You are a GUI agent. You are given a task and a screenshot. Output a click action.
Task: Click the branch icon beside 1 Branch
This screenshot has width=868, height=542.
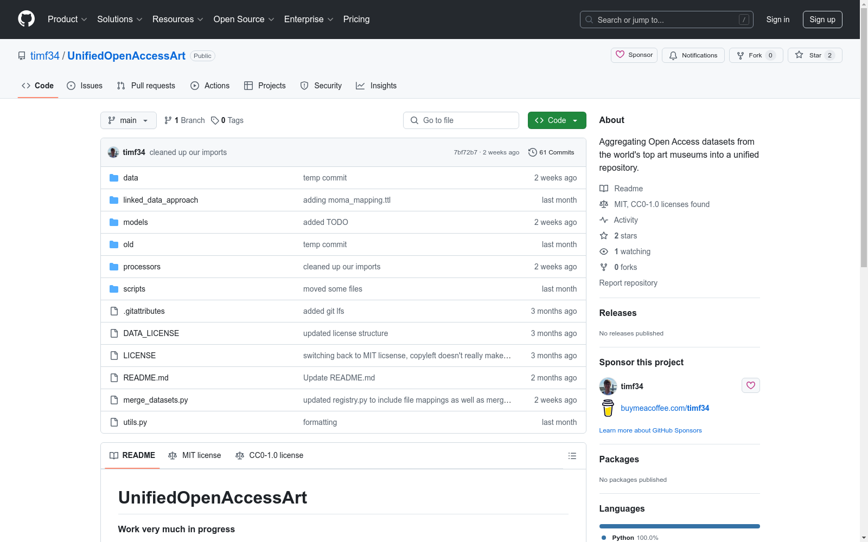click(168, 120)
